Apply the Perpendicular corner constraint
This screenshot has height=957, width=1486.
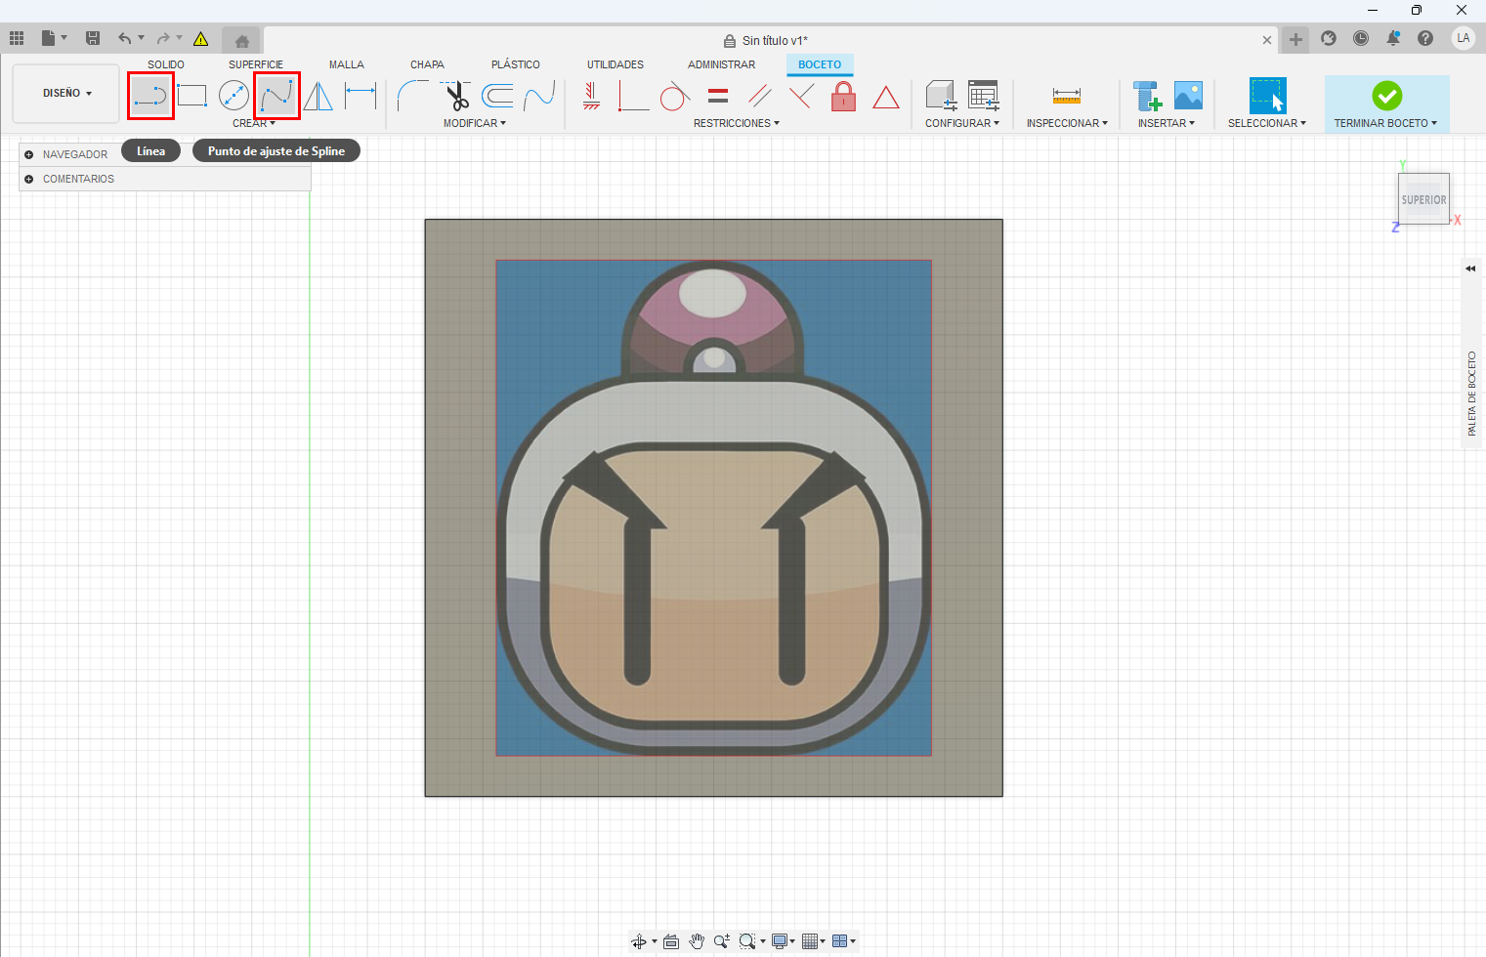tap(633, 96)
